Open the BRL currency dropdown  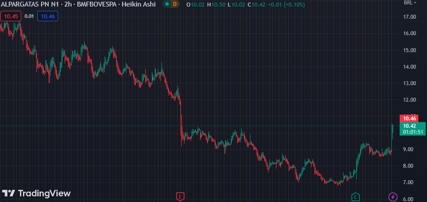(x=411, y=3)
